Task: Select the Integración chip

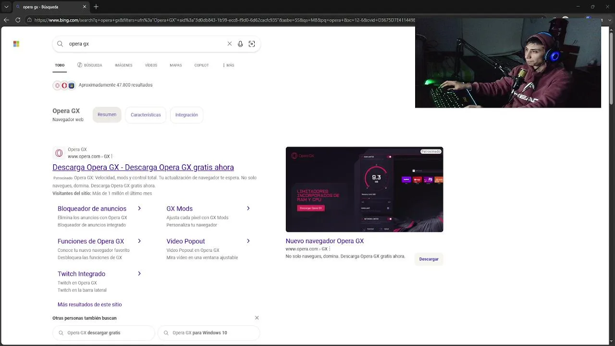Action: 186,115
